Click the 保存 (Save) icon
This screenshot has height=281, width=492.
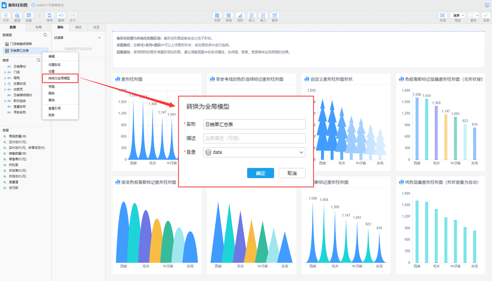click(x=50, y=16)
